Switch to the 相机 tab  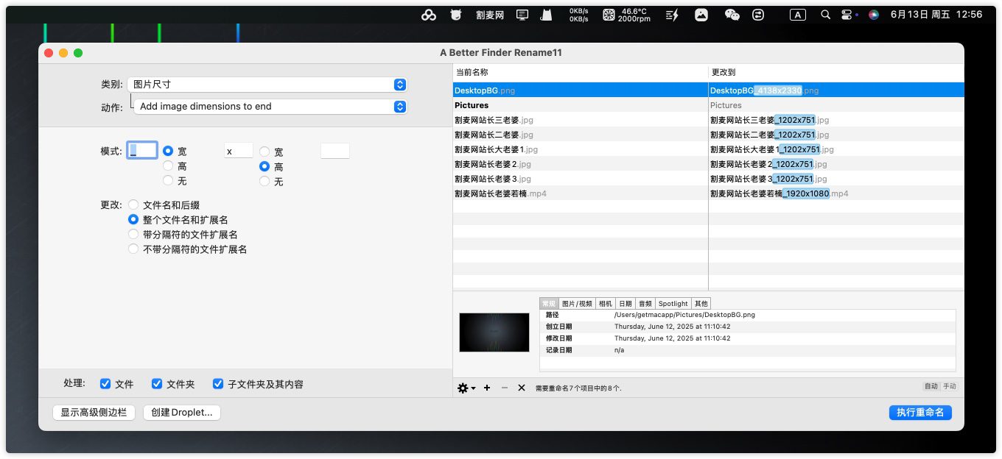pos(605,303)
